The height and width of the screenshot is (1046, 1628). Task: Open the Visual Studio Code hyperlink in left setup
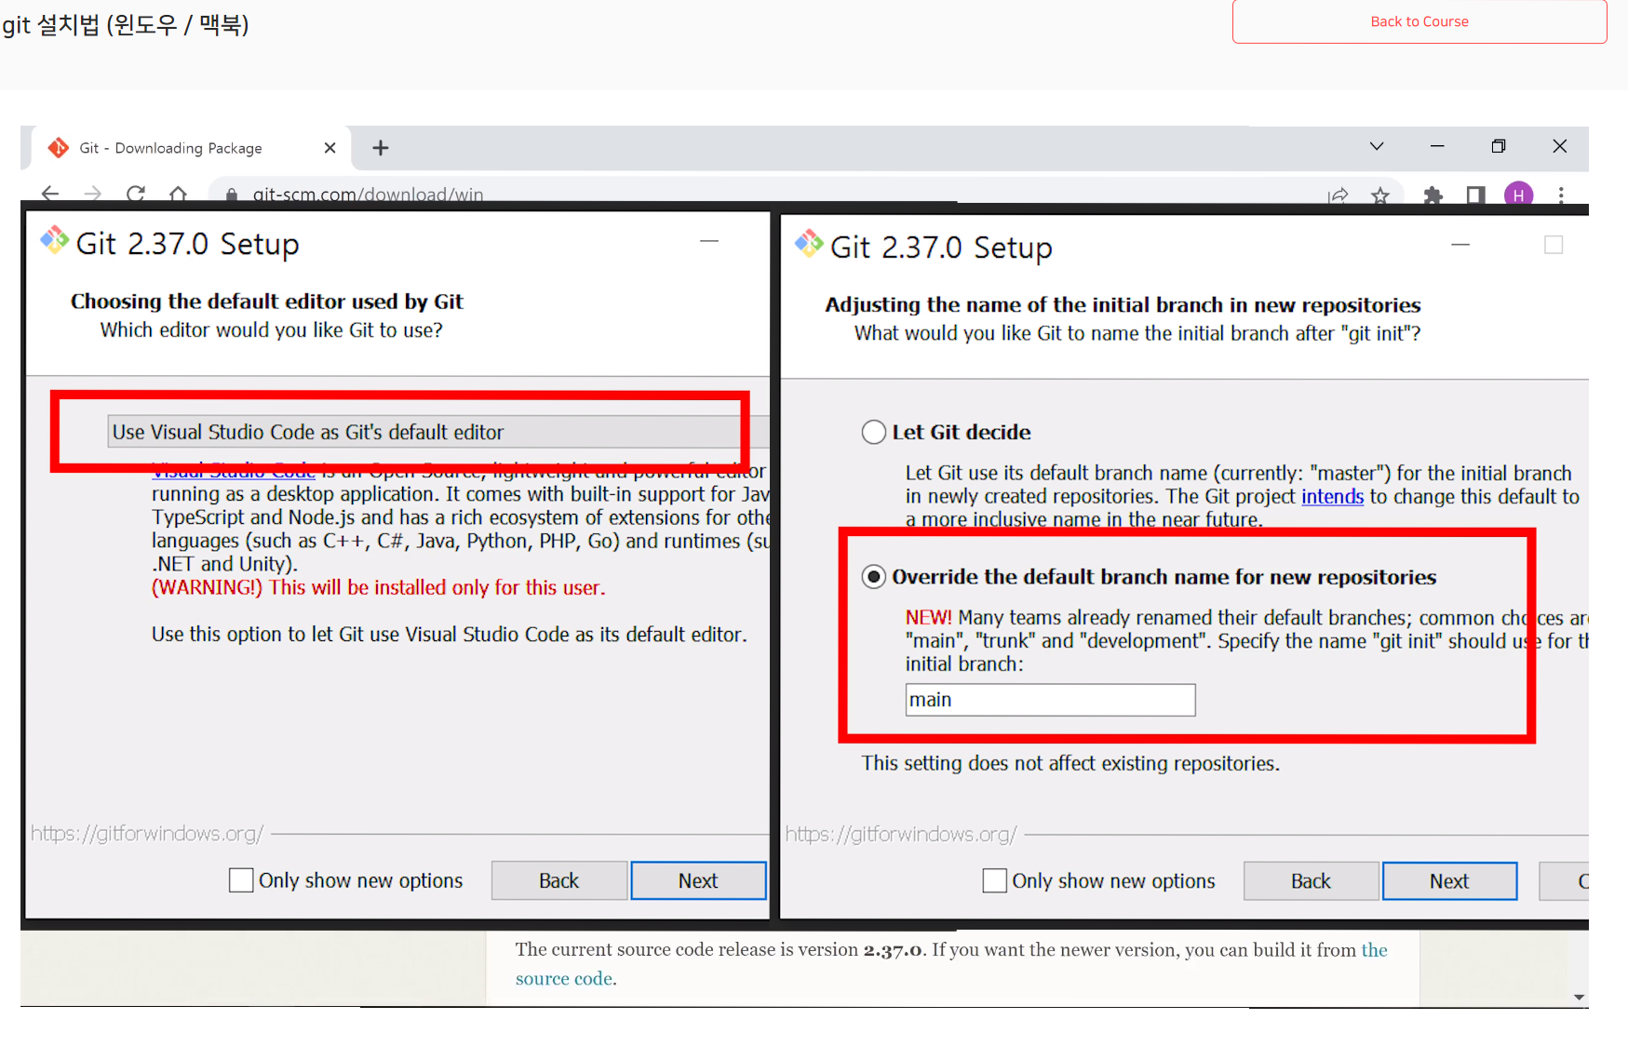click(234, 470)
